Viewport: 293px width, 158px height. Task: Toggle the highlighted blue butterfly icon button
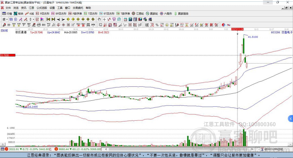coord(11,19)
